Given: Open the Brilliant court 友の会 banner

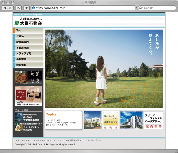Looking at the screenshot, I should [28, 96].
